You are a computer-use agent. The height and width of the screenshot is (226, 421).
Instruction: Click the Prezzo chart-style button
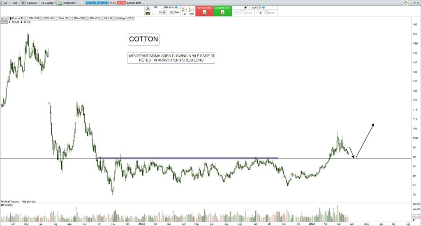[x=14, y=18]
